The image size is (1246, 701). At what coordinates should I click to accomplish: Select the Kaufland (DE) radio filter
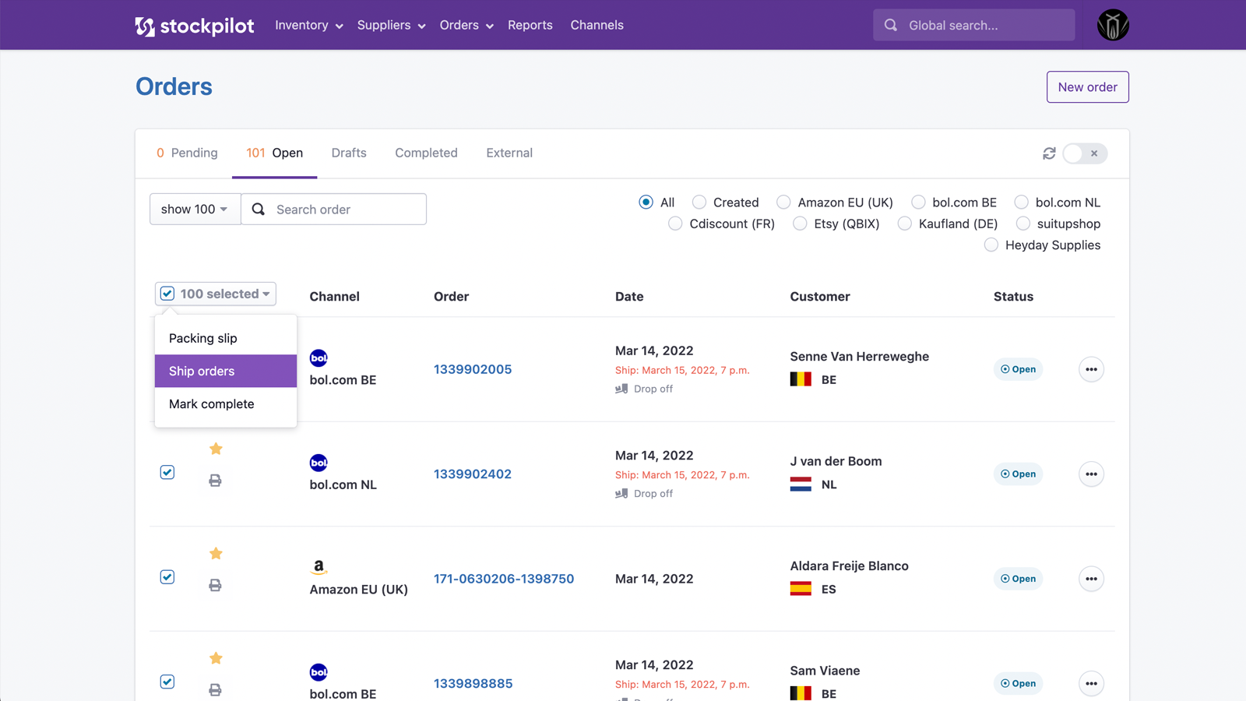pos(904,224)
